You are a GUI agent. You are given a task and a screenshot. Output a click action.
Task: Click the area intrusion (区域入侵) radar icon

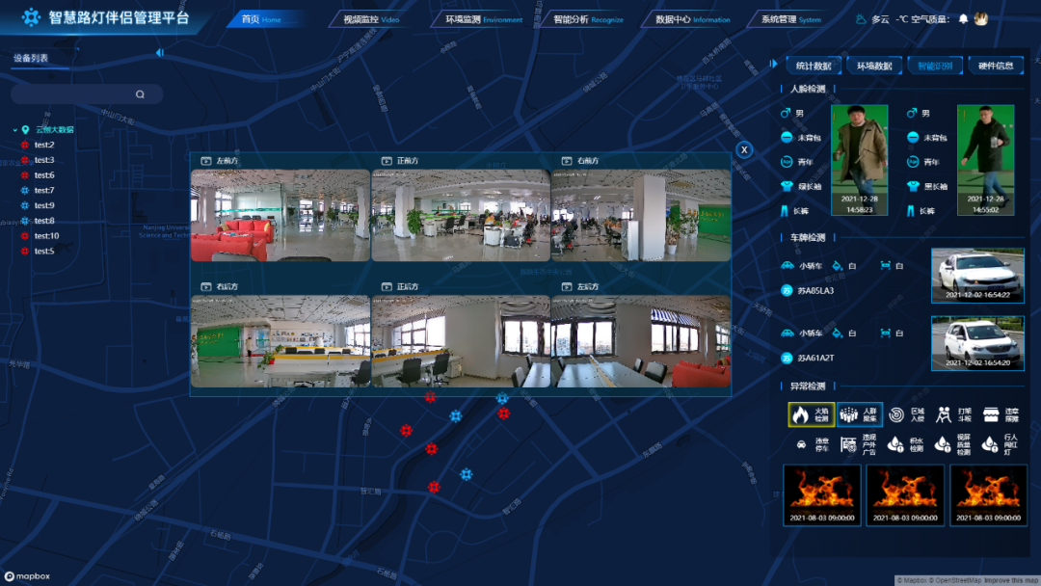point(896,414)
